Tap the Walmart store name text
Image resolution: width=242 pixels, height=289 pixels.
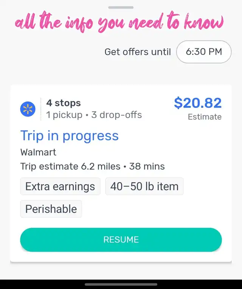(x=38, y=152)
